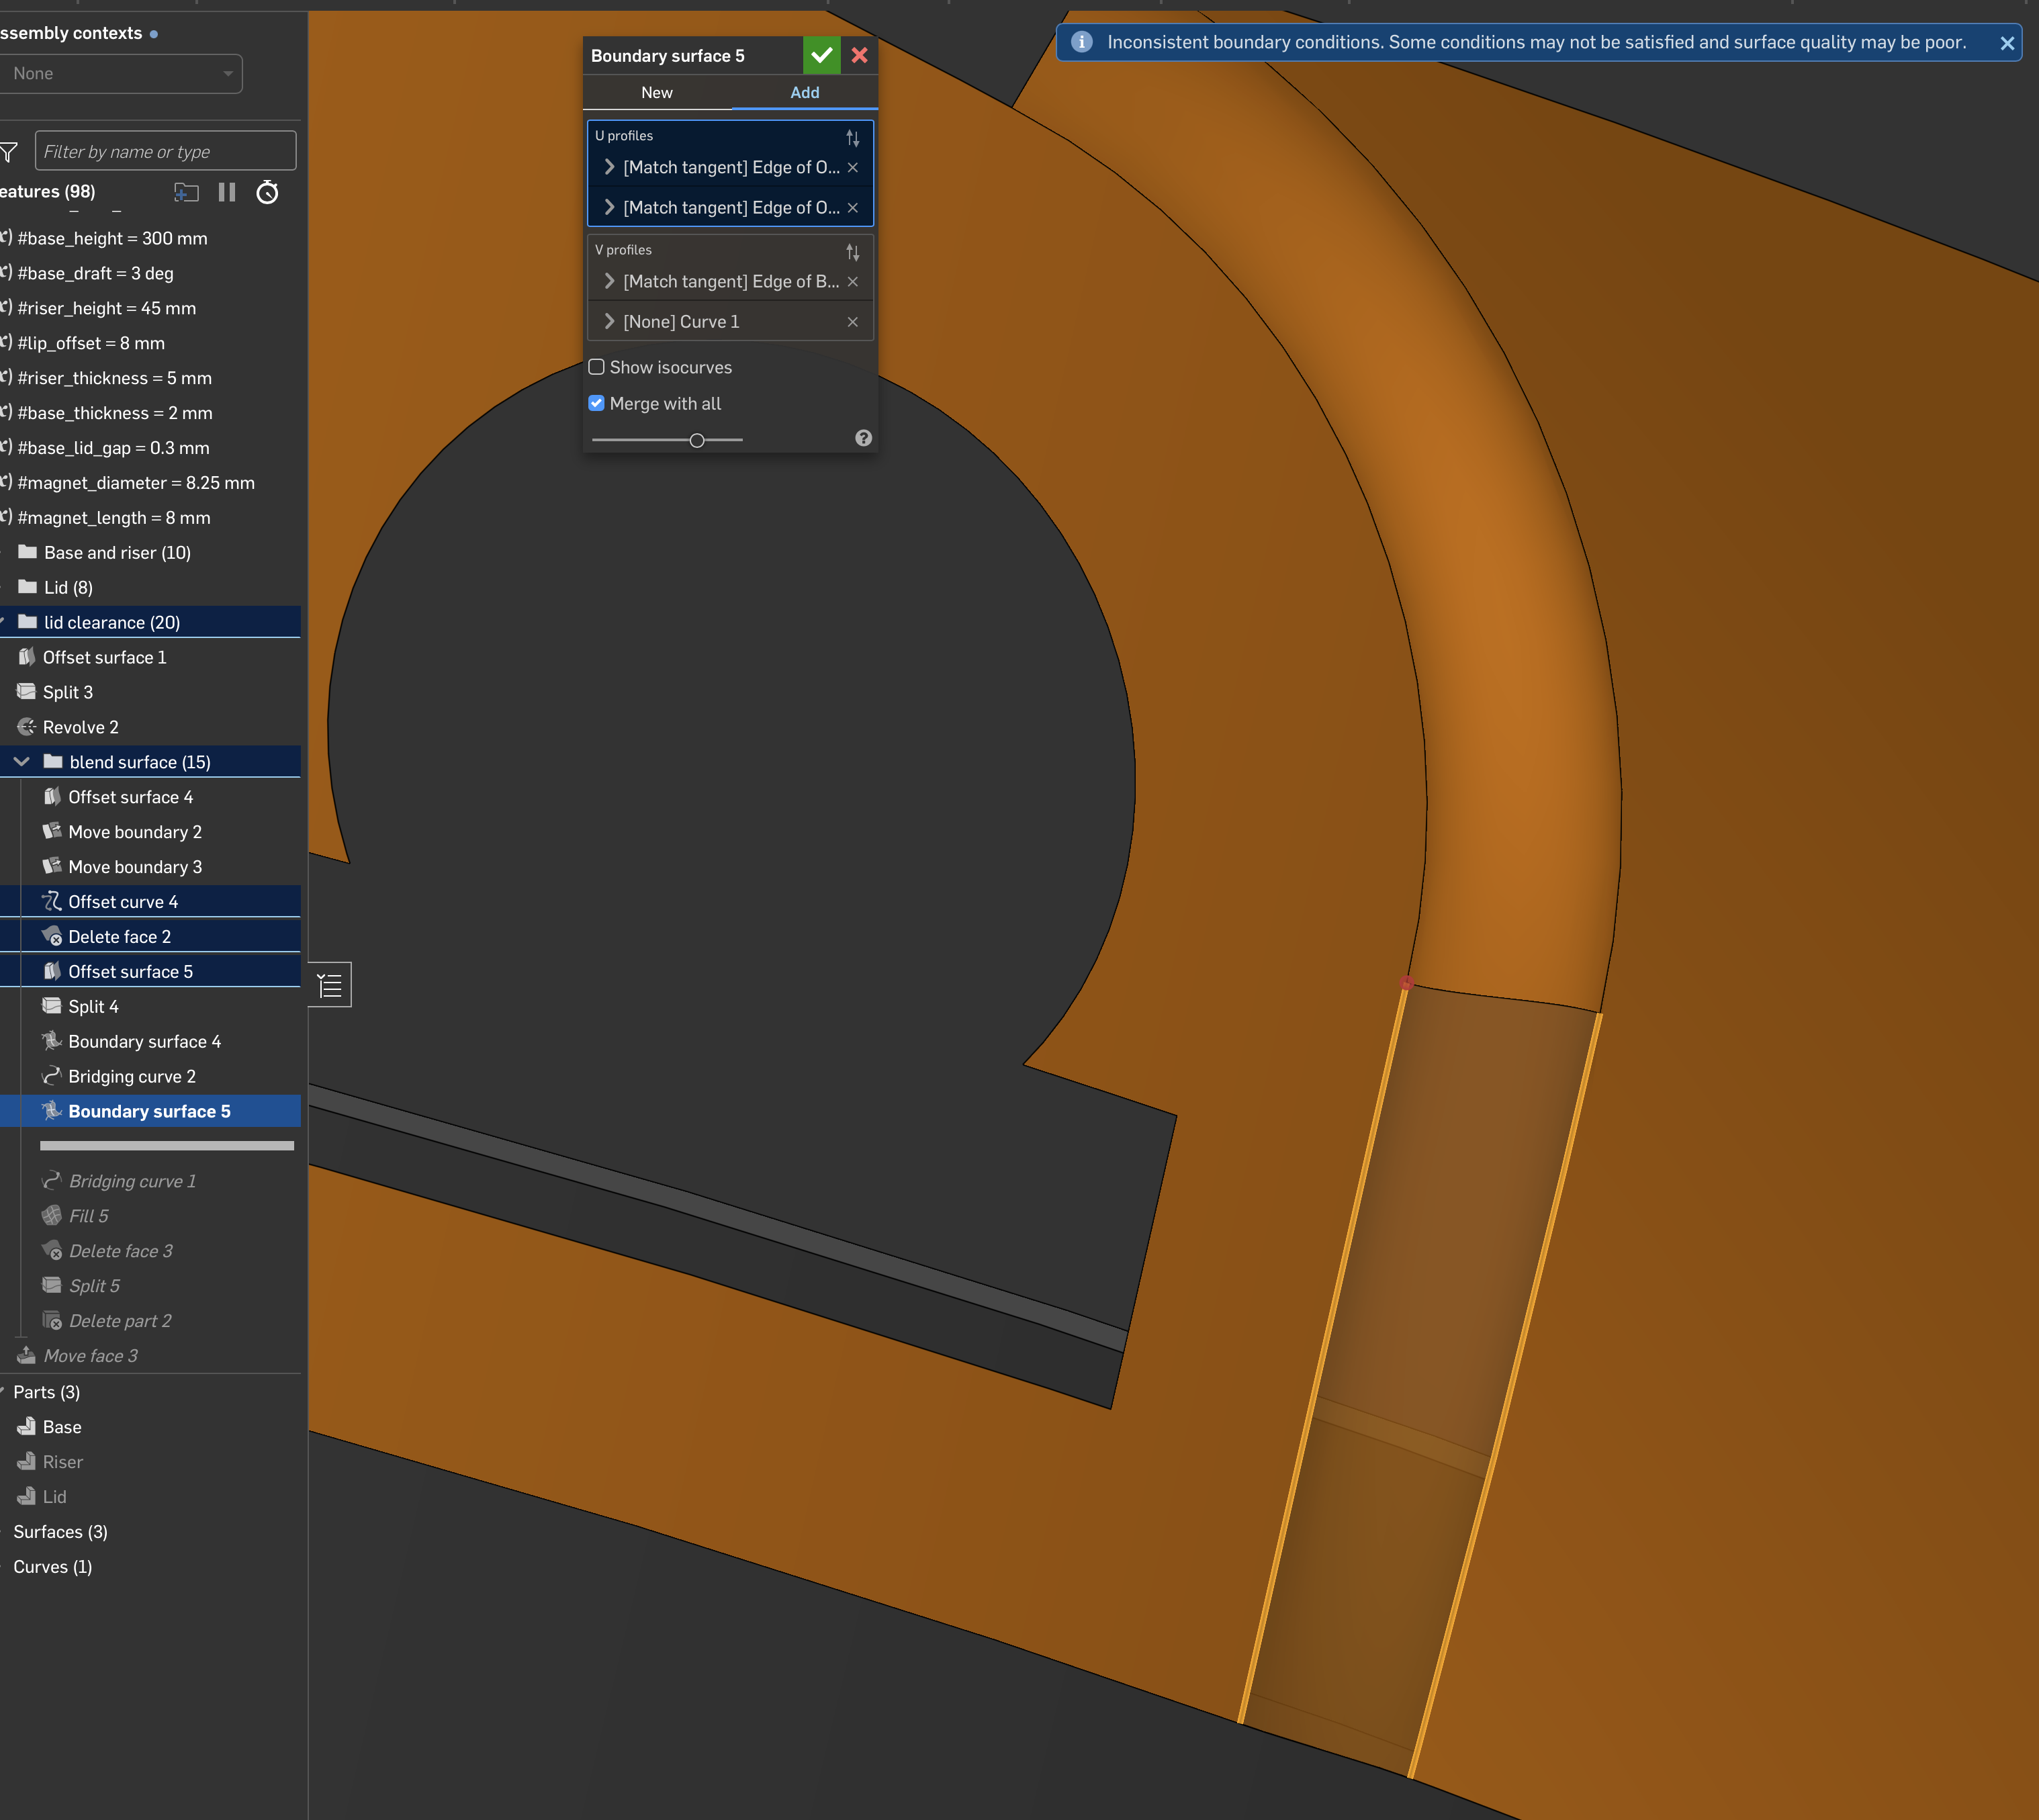2039x1820 pixels.
Task: Click the feature list filter funnel icon
Action: pos(10,152)
